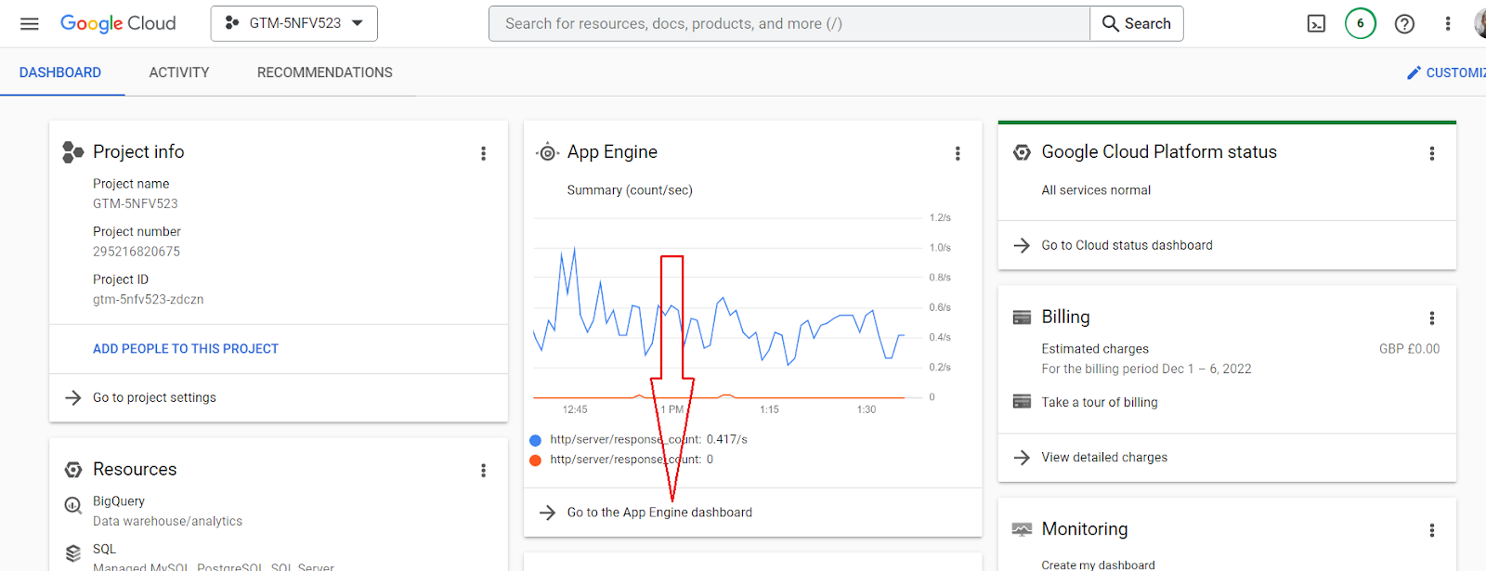Open Project info card options menu
The width and height of the screenshot is (1486, 571).
coord(483,153)
